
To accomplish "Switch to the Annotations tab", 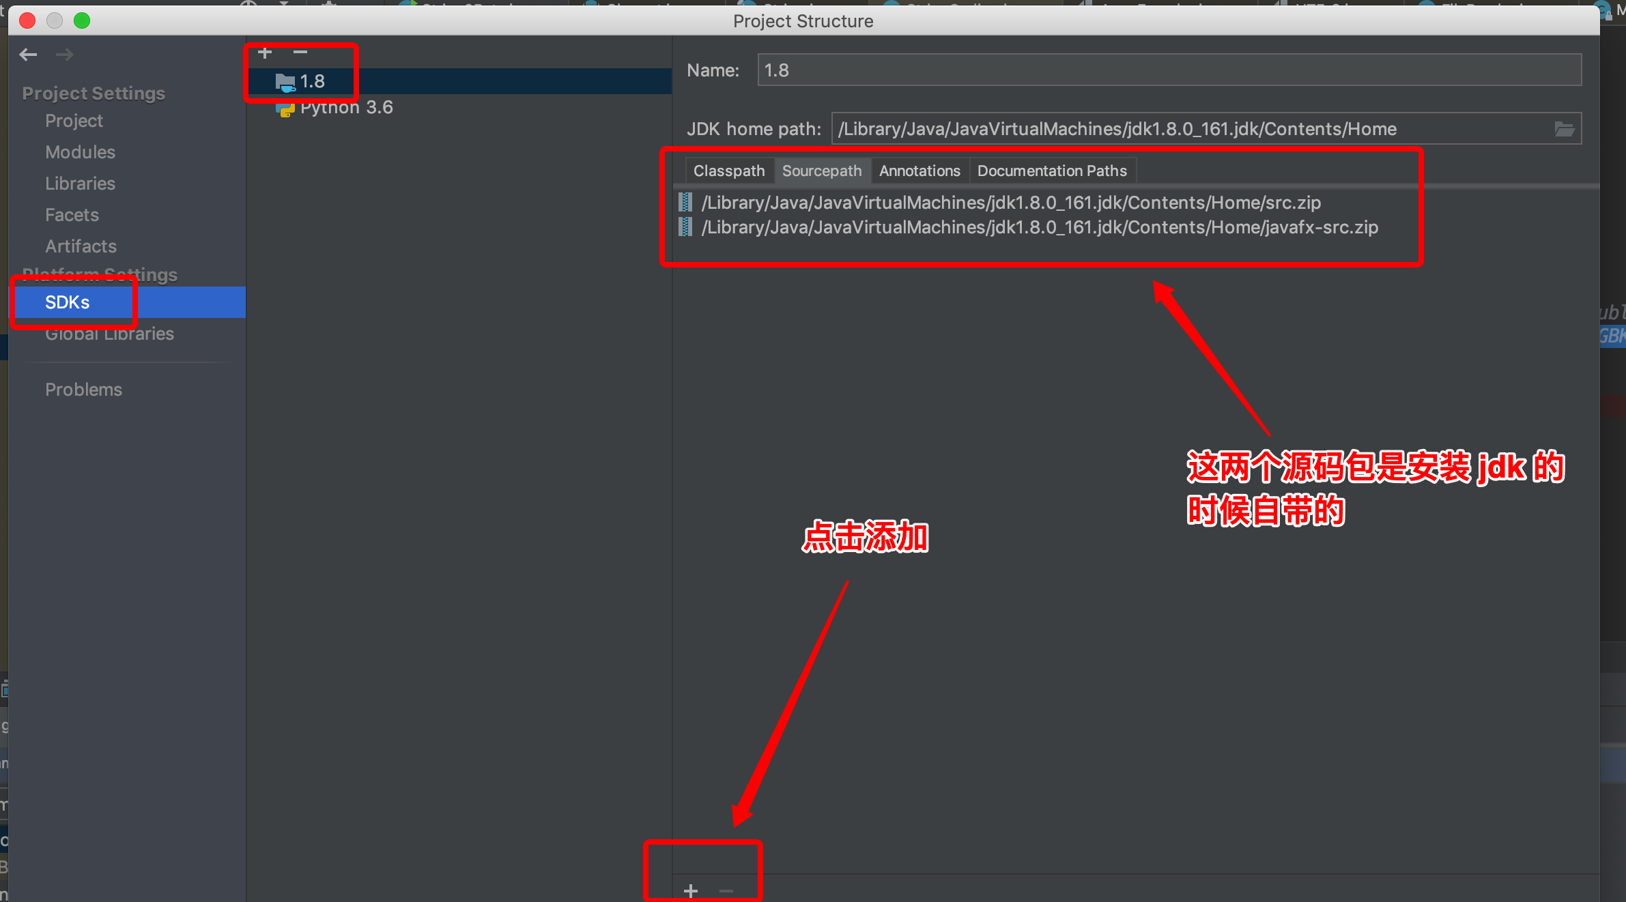I will [x=919, y=171].
